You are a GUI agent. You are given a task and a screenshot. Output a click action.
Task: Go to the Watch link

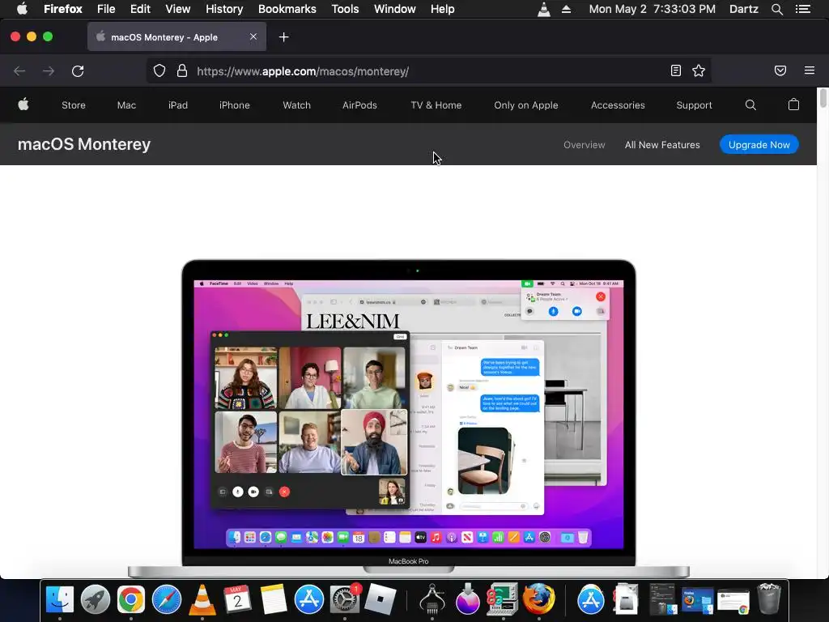(x=296, y=105)
